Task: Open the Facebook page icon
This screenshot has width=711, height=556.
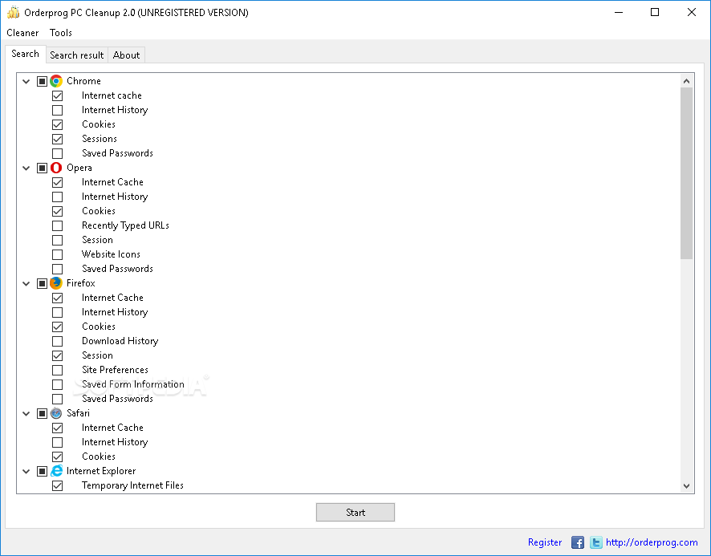Action: pyautogui.click(x=577, y=542)
